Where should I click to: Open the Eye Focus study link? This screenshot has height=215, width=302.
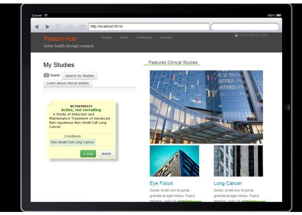[x=161, y=183]
